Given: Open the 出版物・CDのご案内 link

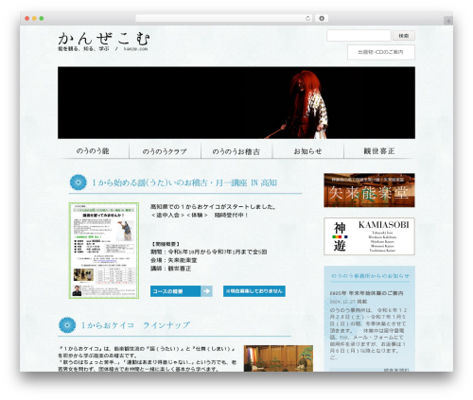Looking at the screenshot, I should tap(381, 52).
